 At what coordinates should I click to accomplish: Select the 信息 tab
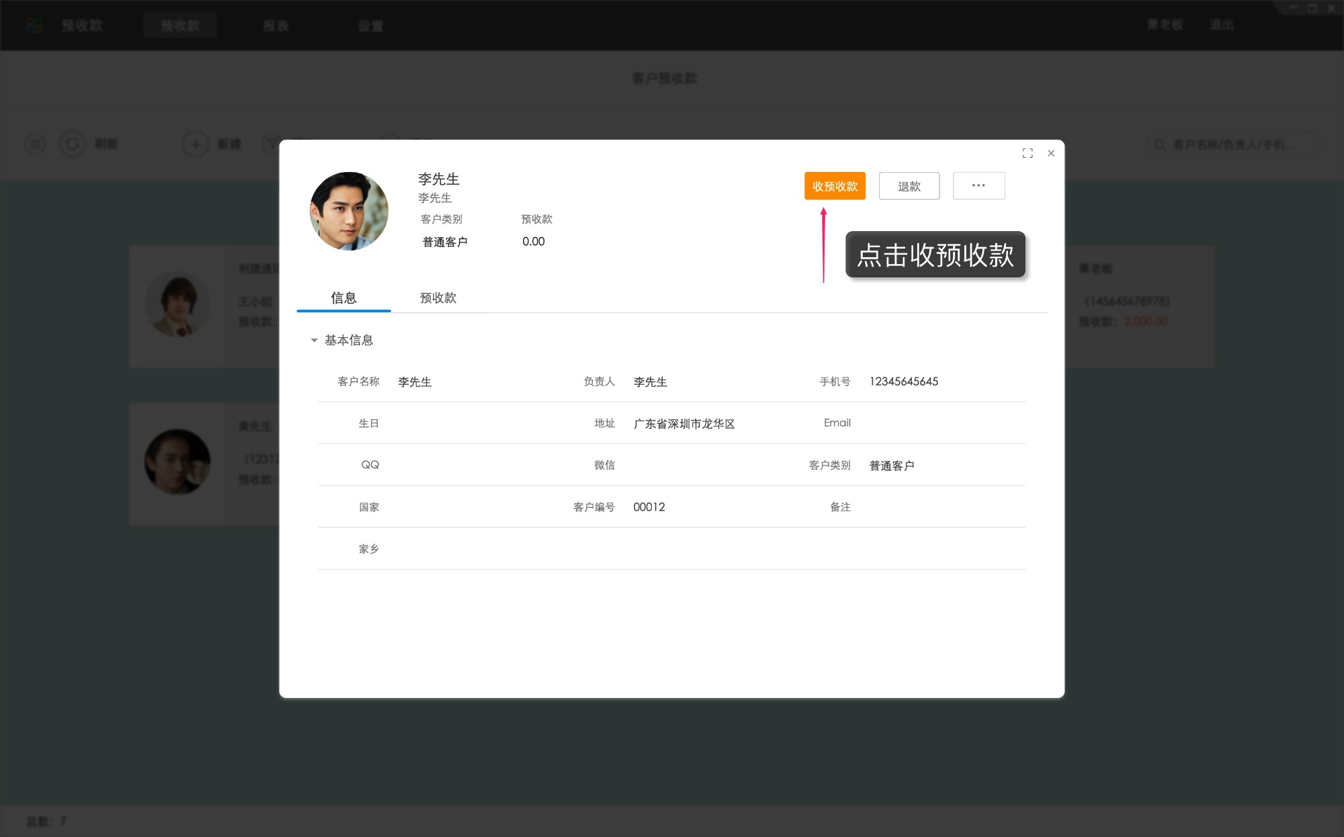(343, 298)
